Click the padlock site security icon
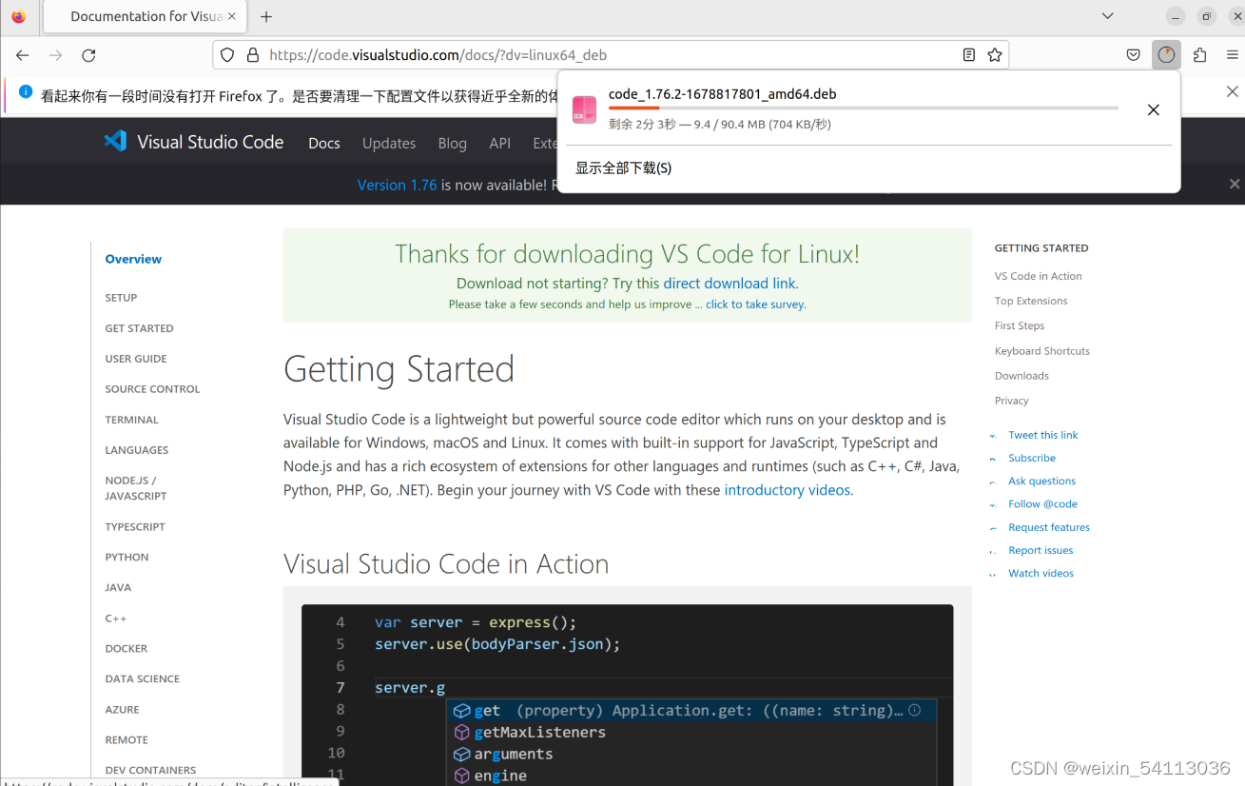1245x786 pixels. coord(253,55)
